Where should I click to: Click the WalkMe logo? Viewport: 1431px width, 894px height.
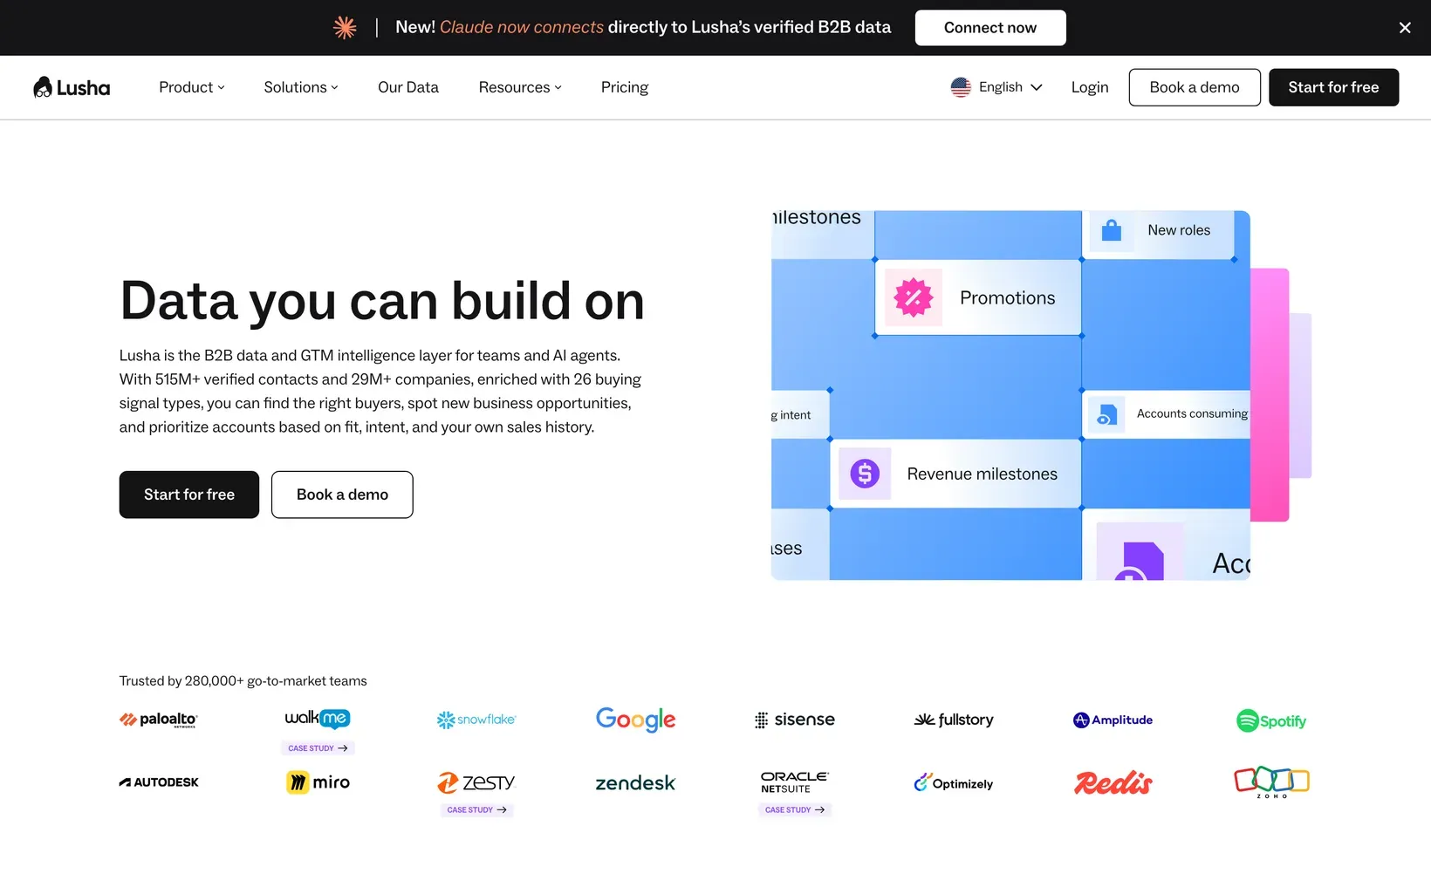point(318,719)
